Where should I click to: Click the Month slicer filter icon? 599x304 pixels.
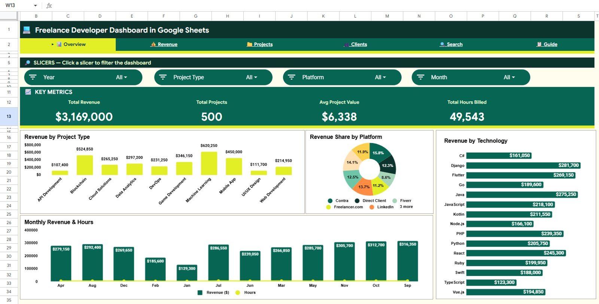tap(421, 77)
